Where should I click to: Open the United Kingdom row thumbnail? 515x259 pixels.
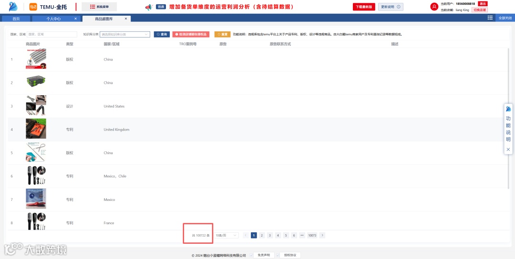tap(36, 129)
